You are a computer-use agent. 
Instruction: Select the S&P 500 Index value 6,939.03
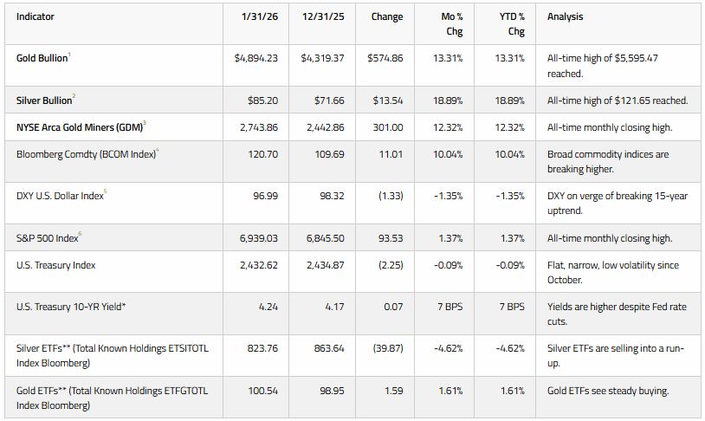tap(259, 238)
